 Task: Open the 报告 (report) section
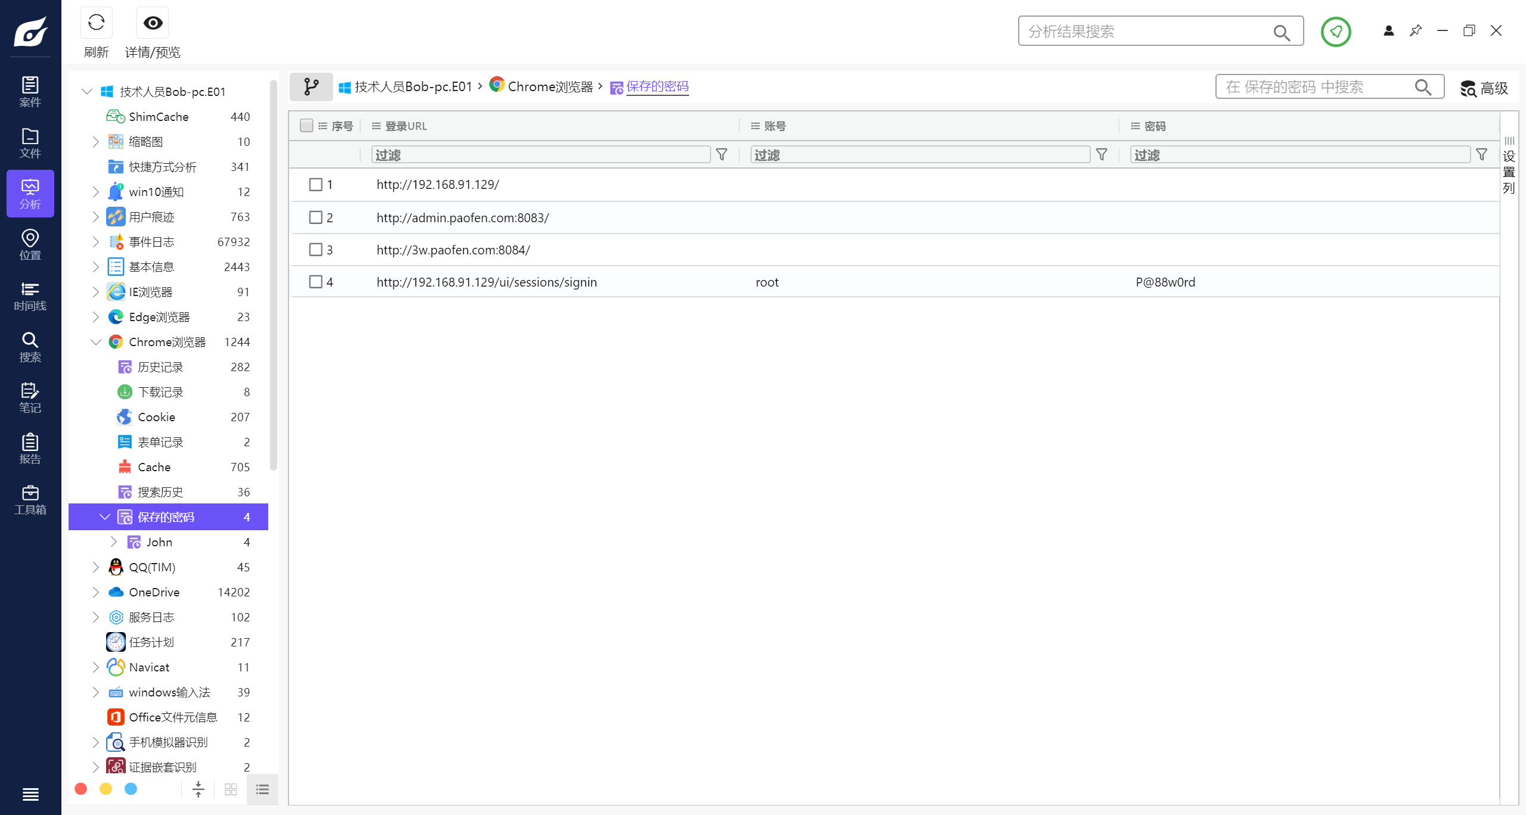30,449
